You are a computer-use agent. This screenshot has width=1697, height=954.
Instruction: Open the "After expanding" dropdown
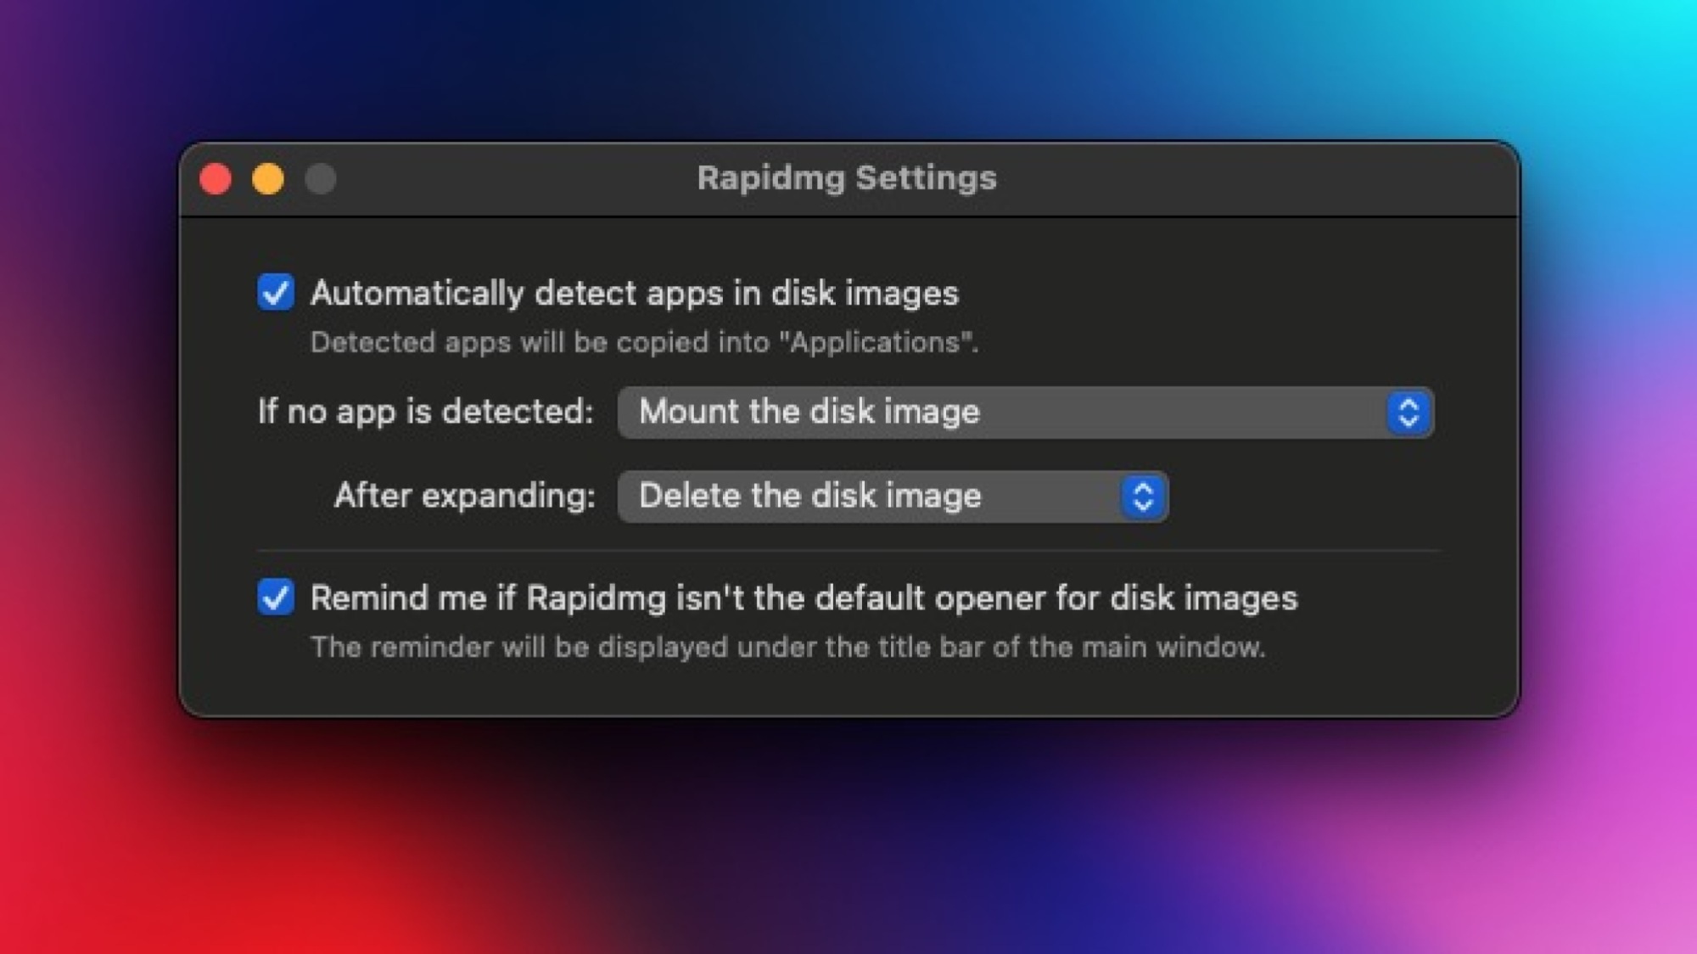tap(893, 497)
